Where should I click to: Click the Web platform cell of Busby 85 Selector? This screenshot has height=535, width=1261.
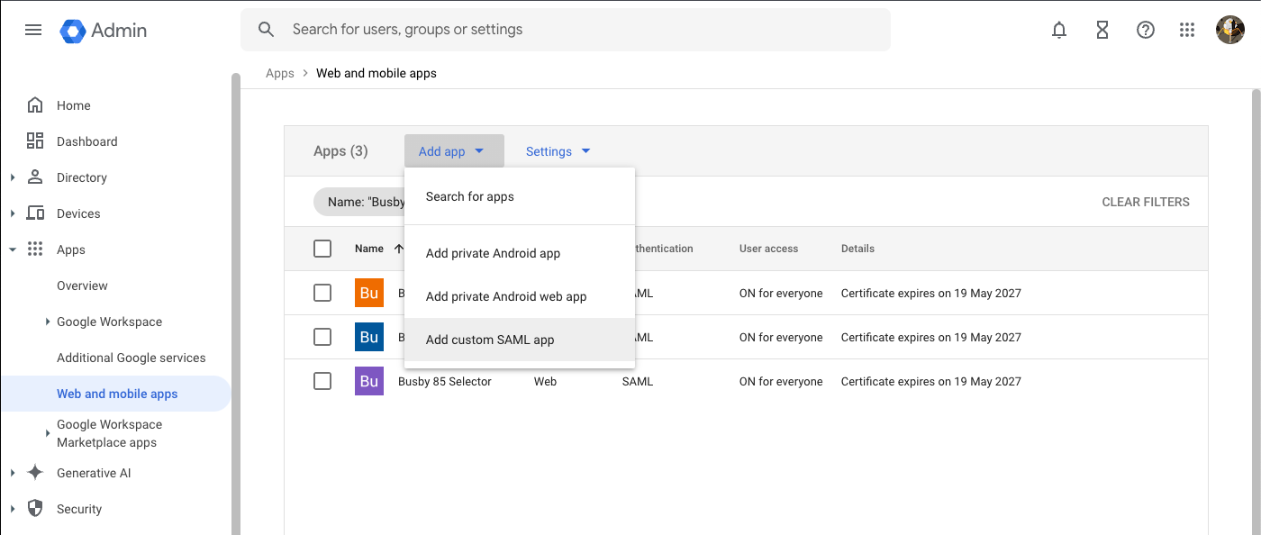[545, 381]
